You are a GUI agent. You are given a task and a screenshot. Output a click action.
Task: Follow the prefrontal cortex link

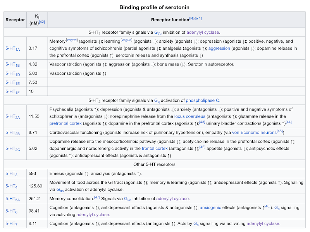coord(65,123)
